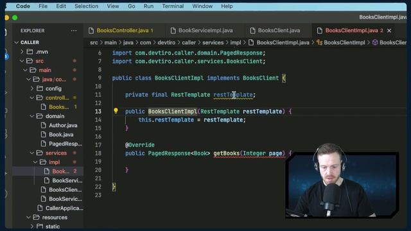Open BookServi... file under impl
The image size is (411, 231).
(67, 180)
